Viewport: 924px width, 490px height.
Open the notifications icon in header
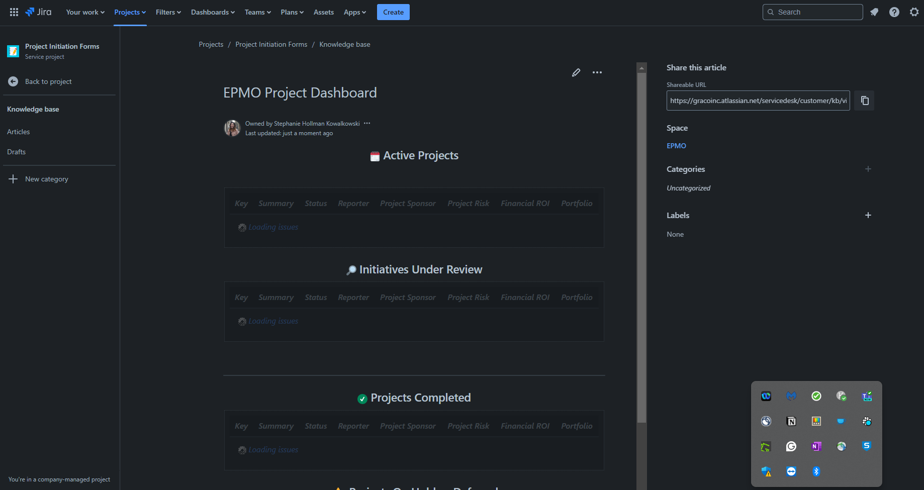(x=874, y=12)
